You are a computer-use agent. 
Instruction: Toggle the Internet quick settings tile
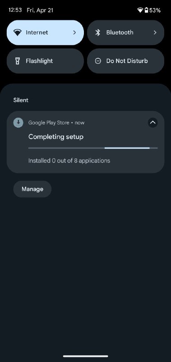point(45,33)
